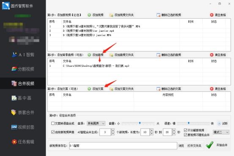Click 添加文案文件夹

coord(121,89)
